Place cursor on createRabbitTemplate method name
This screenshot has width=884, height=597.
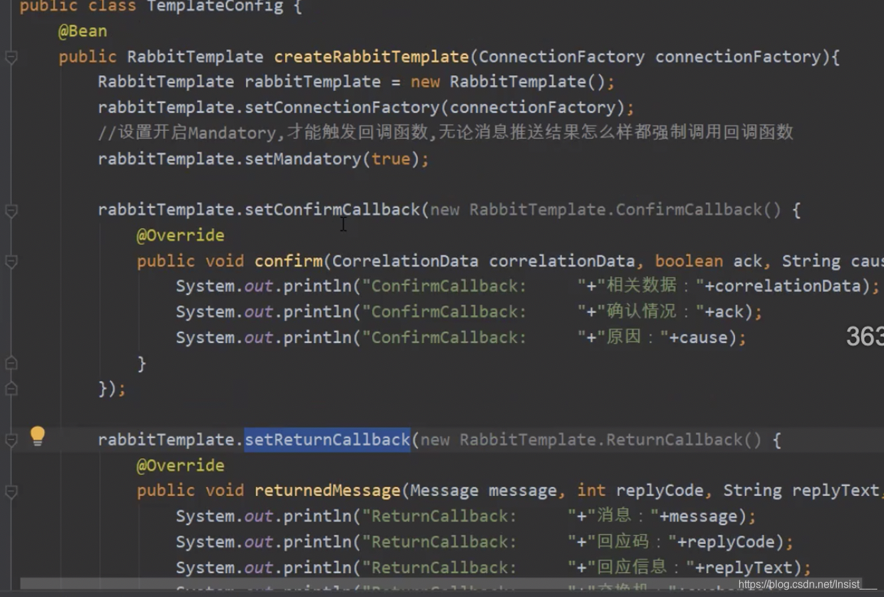(372, 57)
